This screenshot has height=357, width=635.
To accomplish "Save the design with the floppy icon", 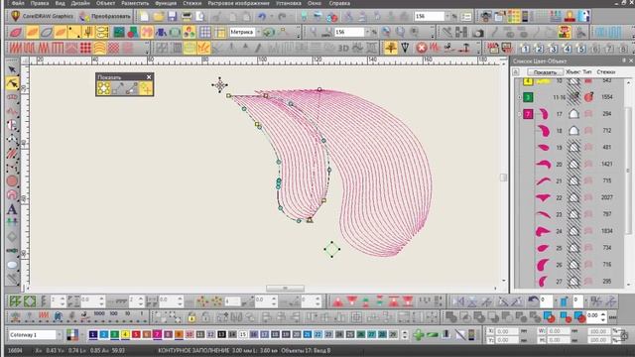I will coord(173,17).
